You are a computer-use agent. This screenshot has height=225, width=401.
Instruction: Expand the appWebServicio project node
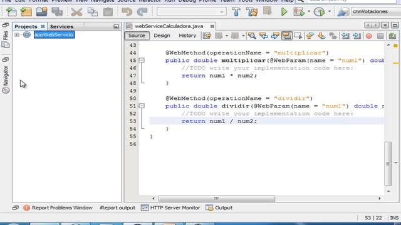pos(17,35)
